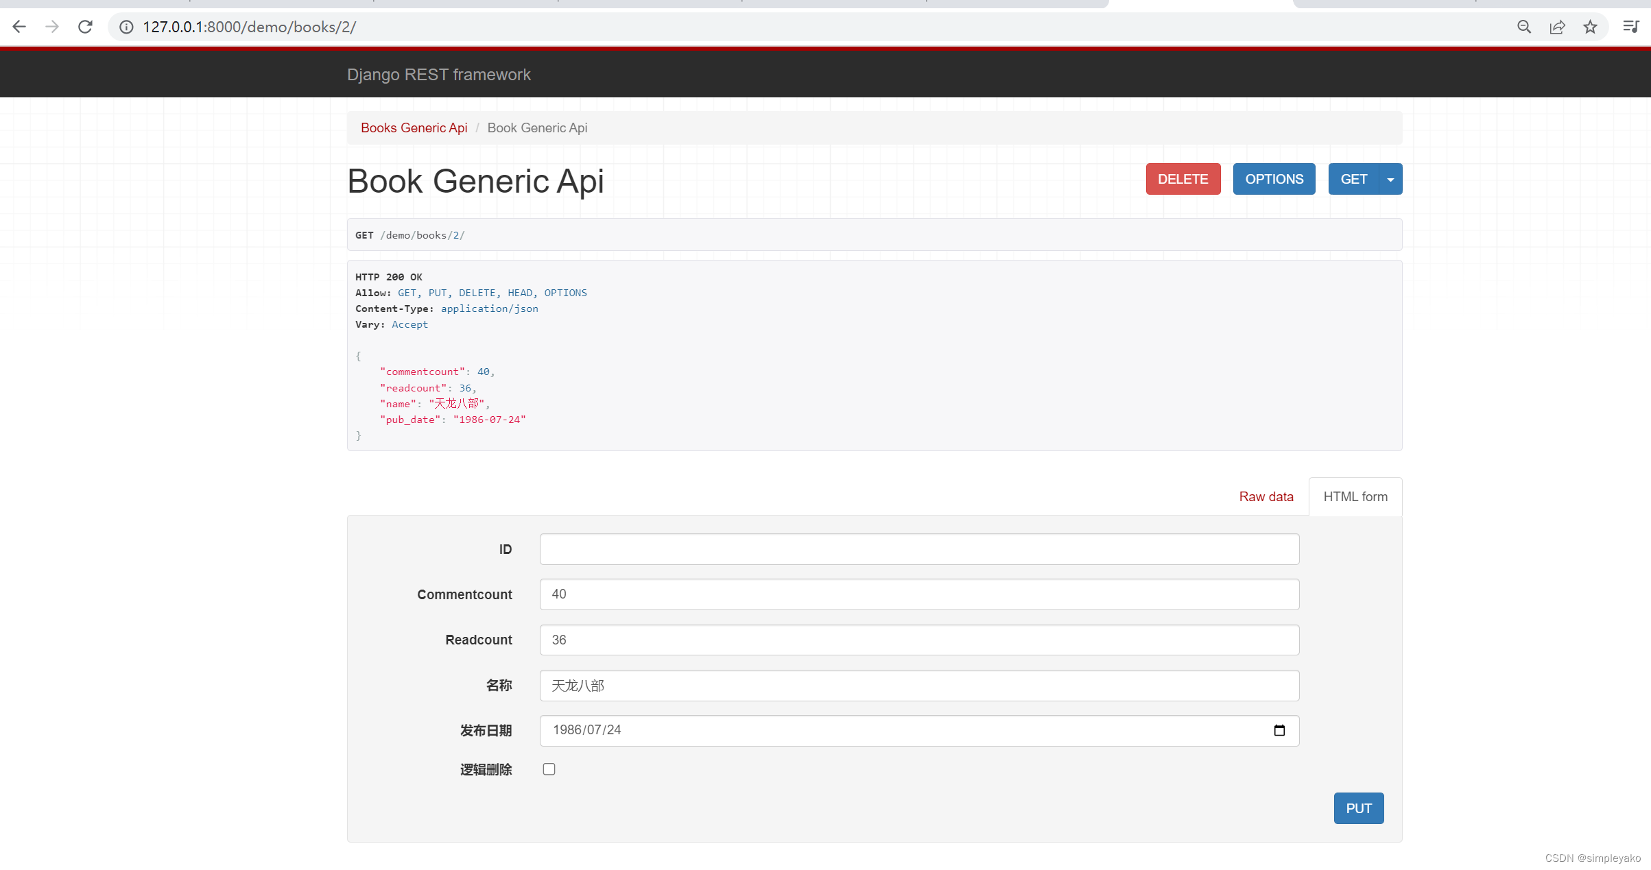
Task: Submit the form with the PUT button
Action: (x=1358, y=808)
